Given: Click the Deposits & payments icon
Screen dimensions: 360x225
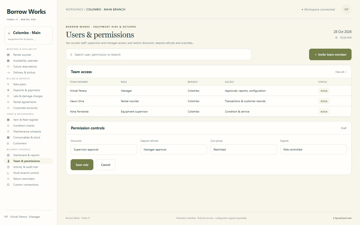Looking at the screenshot, I should [x=8, y=90].
